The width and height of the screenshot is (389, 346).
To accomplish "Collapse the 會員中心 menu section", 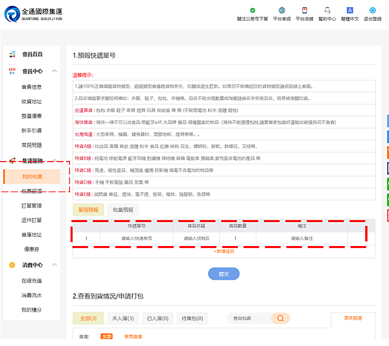I will click(54, 71).
